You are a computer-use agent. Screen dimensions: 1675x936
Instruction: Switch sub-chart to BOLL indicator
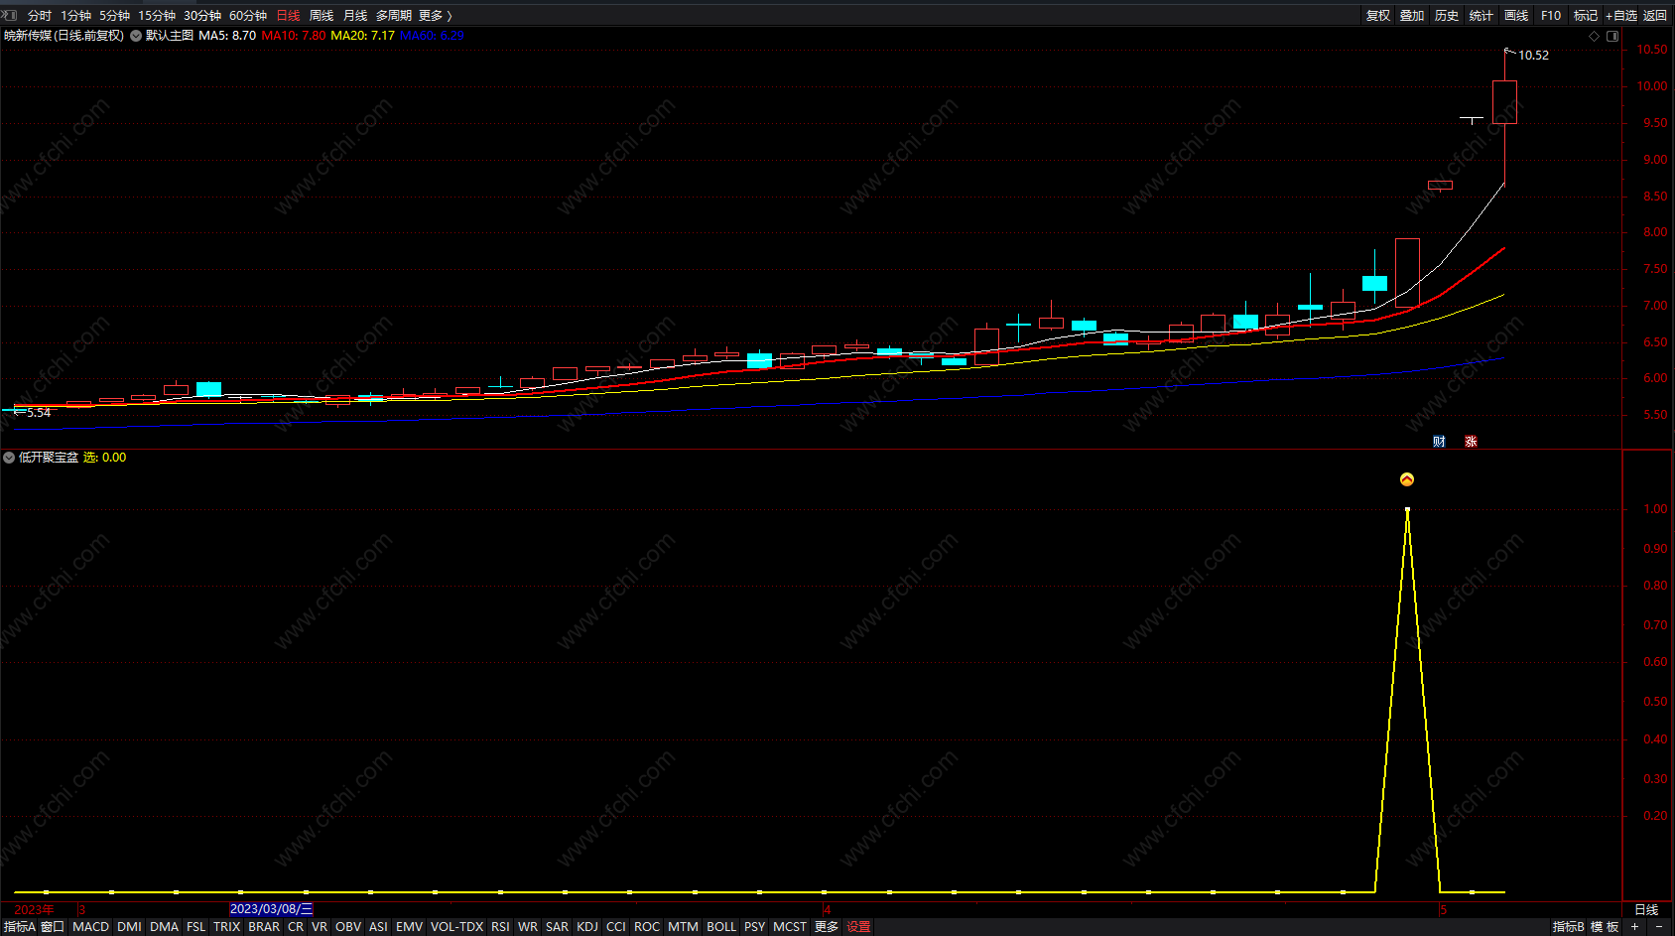click(721, 927)
